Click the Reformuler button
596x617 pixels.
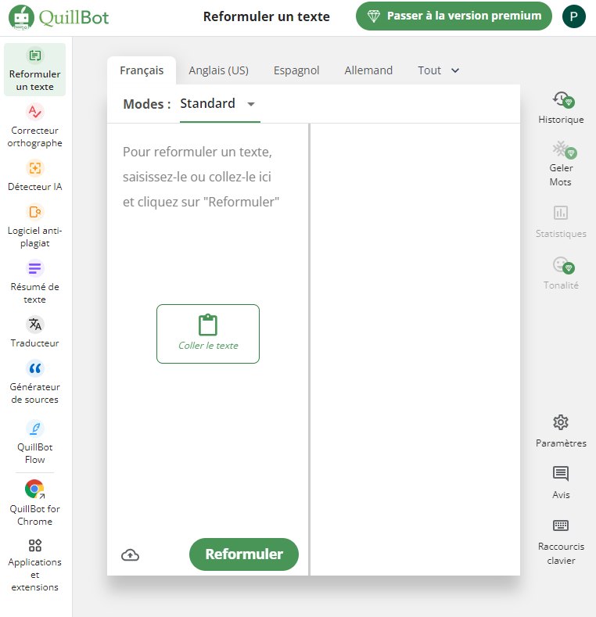pyautogui.click(x=244, y=554)
